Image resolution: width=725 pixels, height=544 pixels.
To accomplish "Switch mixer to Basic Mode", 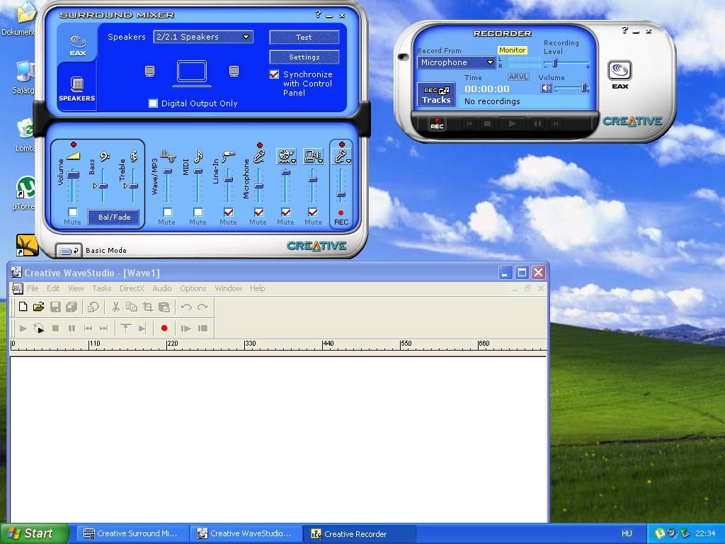I will pyautogui.click(x=69, y=251).
